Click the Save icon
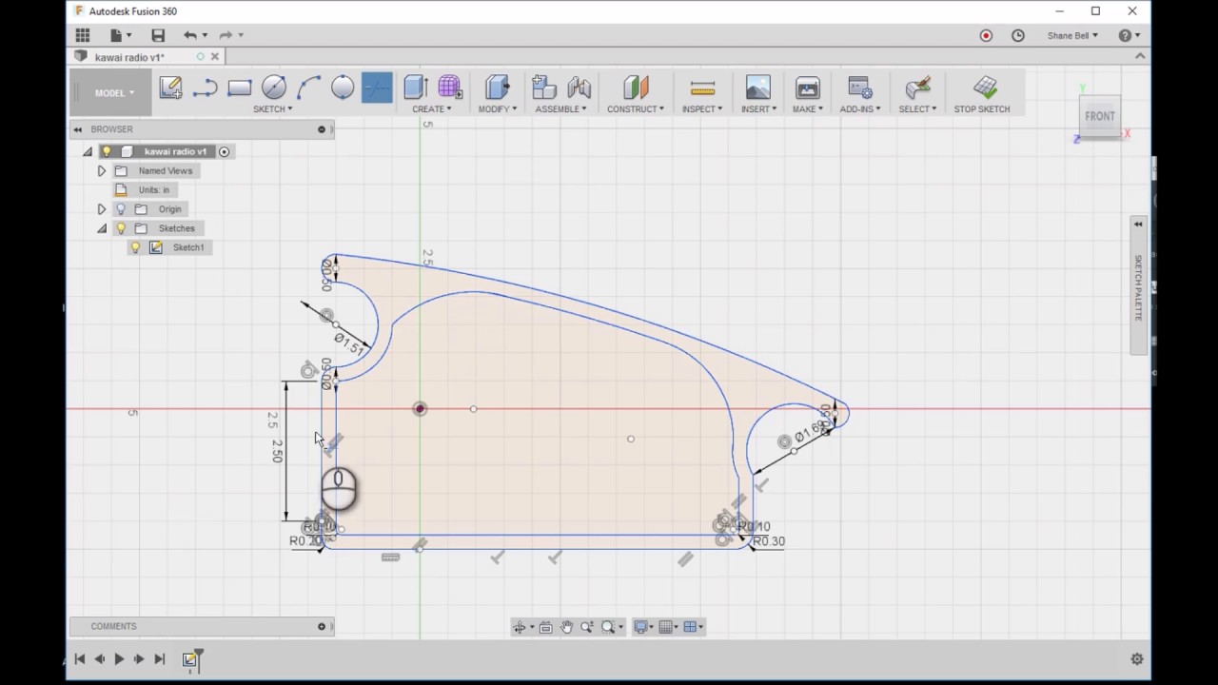1218x685 pixels. [158, 35]
